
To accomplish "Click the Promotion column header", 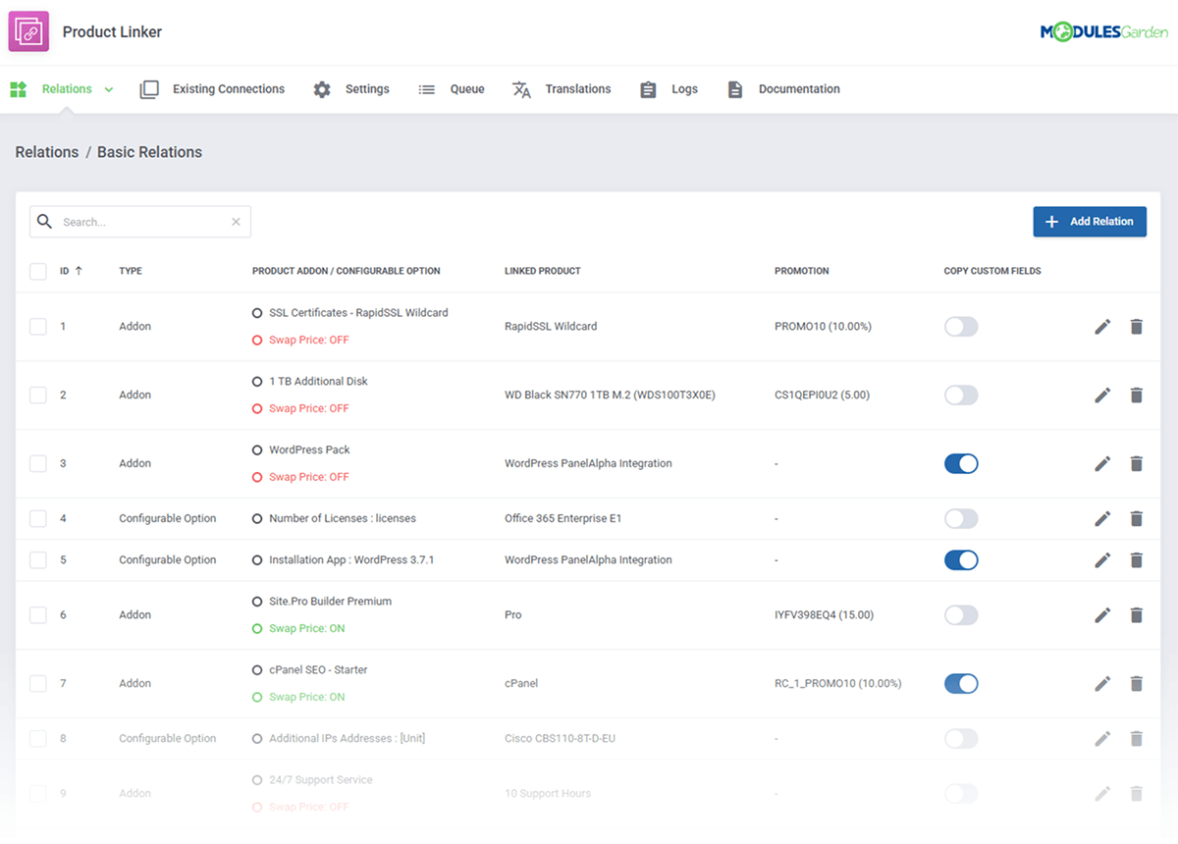I will pyautogui.click(x=802, y=271).
